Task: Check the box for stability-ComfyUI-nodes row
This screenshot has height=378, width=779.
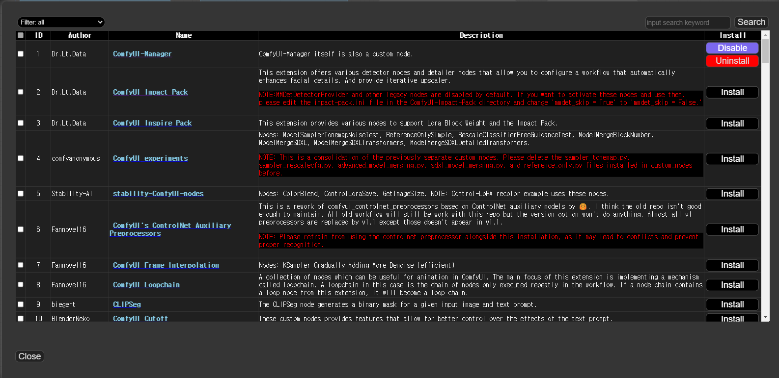Action: (x=21, y=194)
